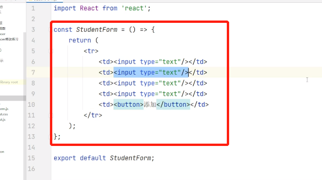
Task: Click the 'from' keyword on line 1
Action: click(110, 8)
